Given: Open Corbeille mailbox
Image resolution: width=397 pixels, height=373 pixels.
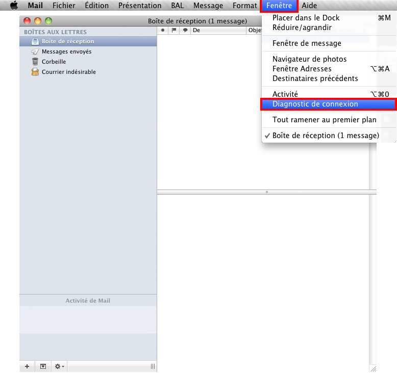Looking at the screenshot, I should coord(88,62).
